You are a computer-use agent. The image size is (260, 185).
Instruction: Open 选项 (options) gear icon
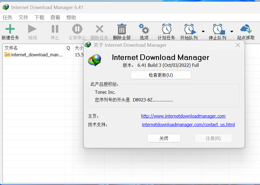(x=144, y=29)
